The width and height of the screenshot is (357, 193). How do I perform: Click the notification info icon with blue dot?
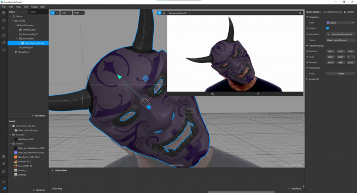click(x=3, y=189)
